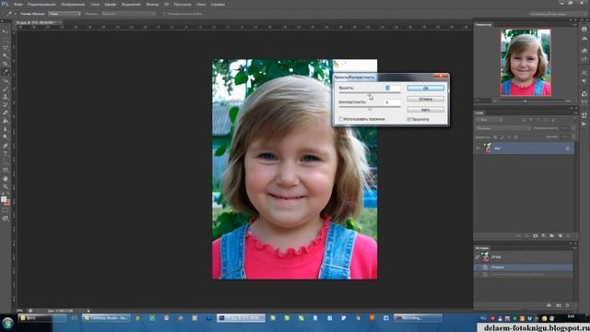Change screen mode at toolbox bottom
The width and height of the screenshot is (590, 332).
pos(6,219)
